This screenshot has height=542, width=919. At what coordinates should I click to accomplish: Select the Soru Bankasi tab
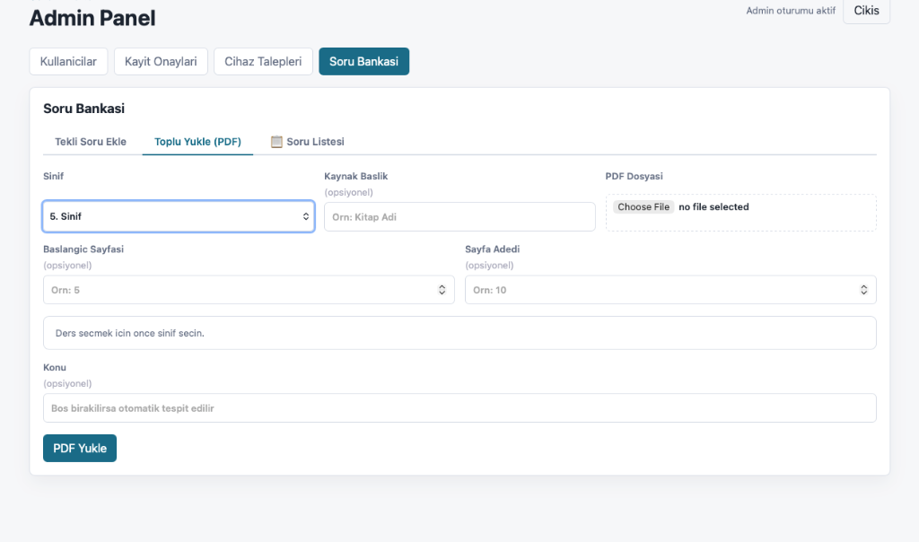pos(364,62)
